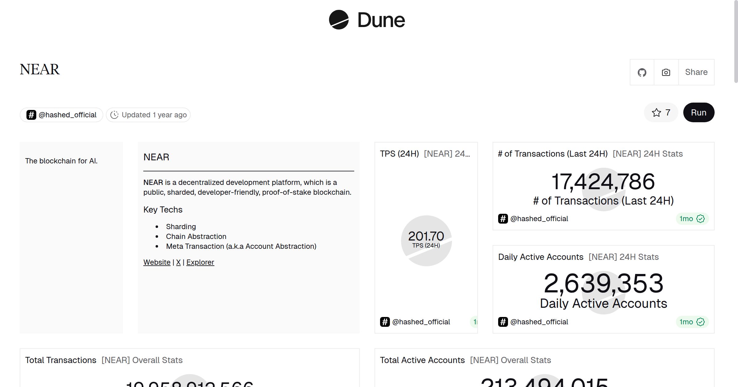The height and width of the screenshot is (387, 738).
Task: Click the hashed_official icon in the TPS card
Action: click(385, 322)
